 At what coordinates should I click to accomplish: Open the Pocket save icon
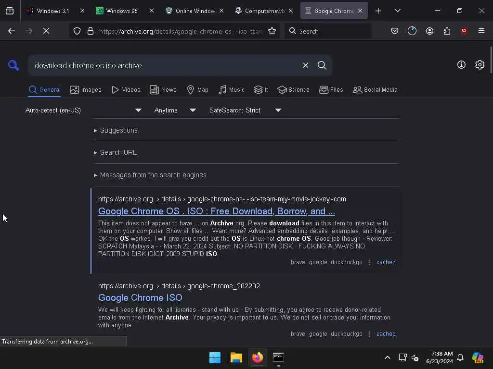(x=395, y=31)
